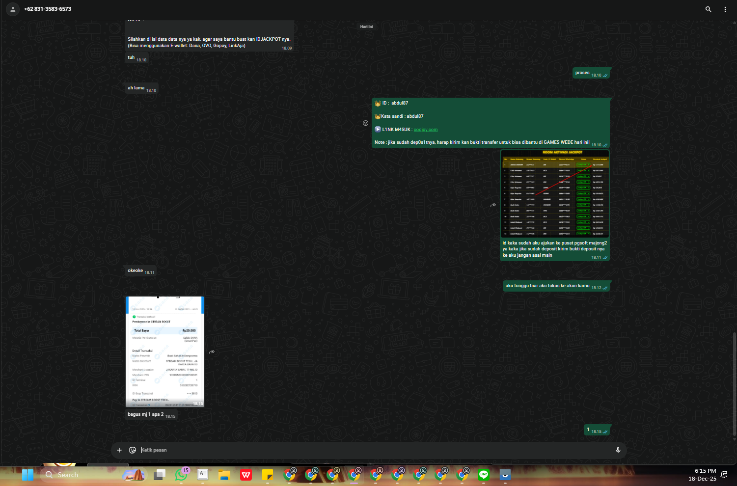Click the chat vertical scrollbar

(x=735, y=384)
